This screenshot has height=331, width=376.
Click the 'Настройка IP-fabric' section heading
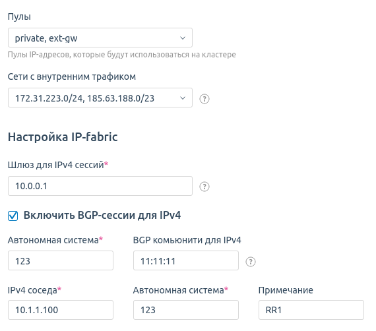[x=63, y=137]
